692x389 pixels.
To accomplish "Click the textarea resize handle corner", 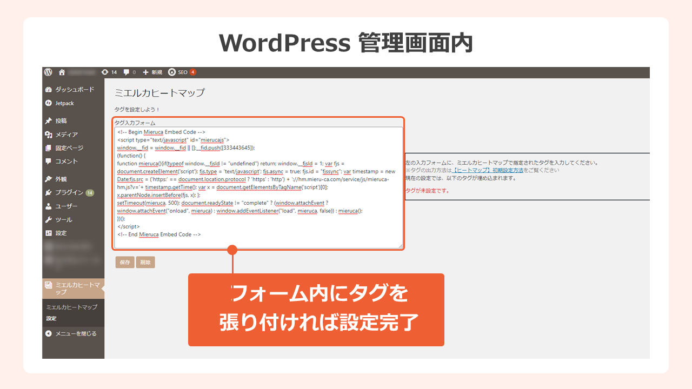I will tap(401, 246).
